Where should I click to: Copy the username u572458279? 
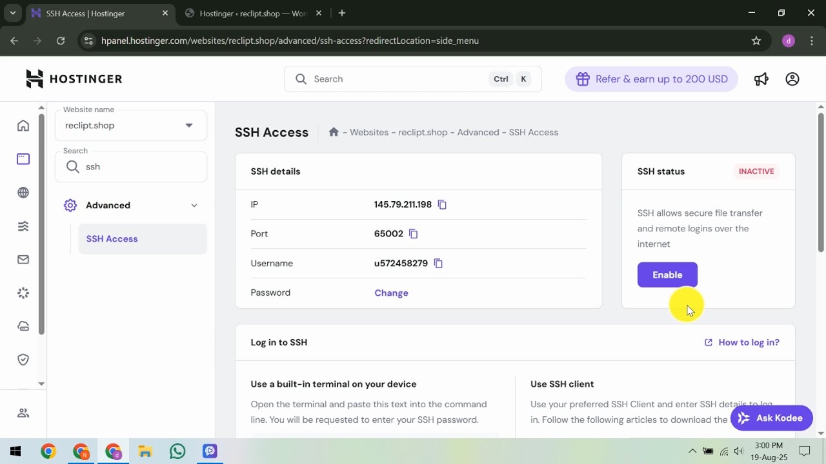pyautogui.click(x=438, y=263)
